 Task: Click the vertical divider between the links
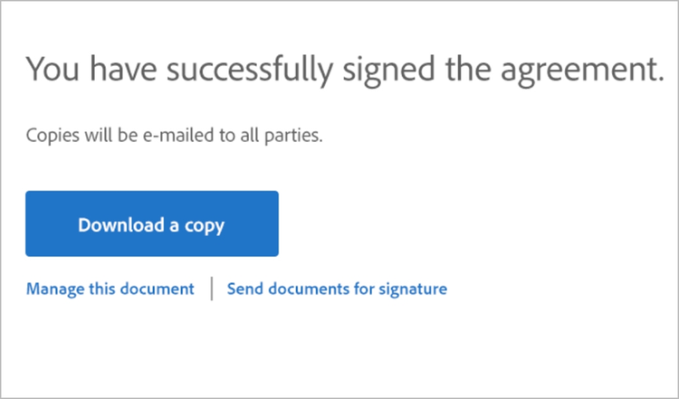coord(212,290)
